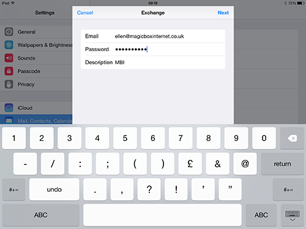Viewport: 306px width, 229px height.
Task: Tap the 4 key
Action: click(97, 138)
